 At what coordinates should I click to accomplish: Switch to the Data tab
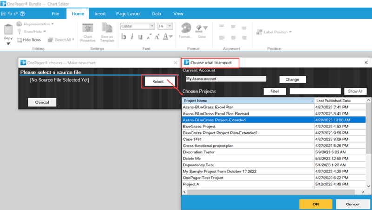click(x=156, y=14)
